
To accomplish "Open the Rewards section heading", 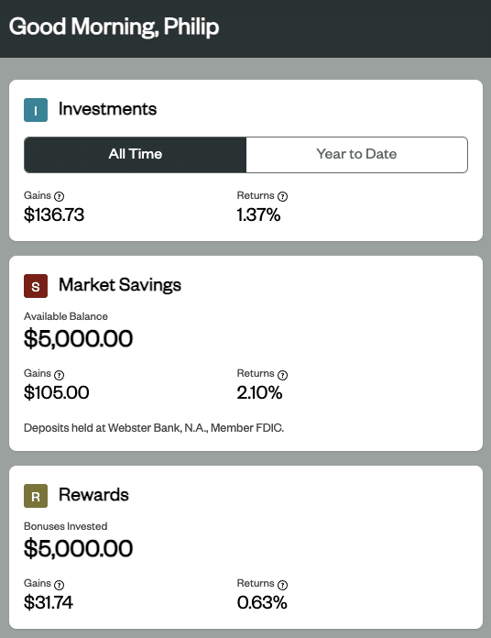I will [93, 495].
